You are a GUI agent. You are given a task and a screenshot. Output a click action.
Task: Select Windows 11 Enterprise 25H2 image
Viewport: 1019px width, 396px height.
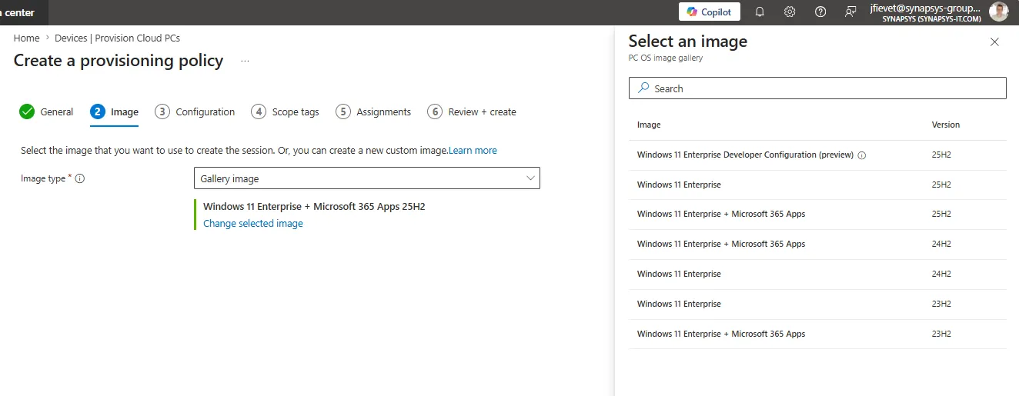point(817,185)
